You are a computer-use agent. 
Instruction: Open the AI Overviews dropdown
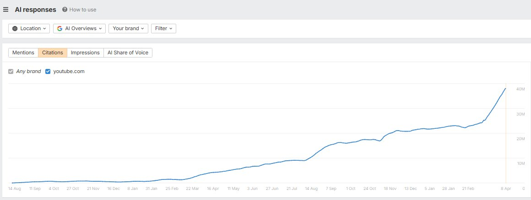coord(80,28)
